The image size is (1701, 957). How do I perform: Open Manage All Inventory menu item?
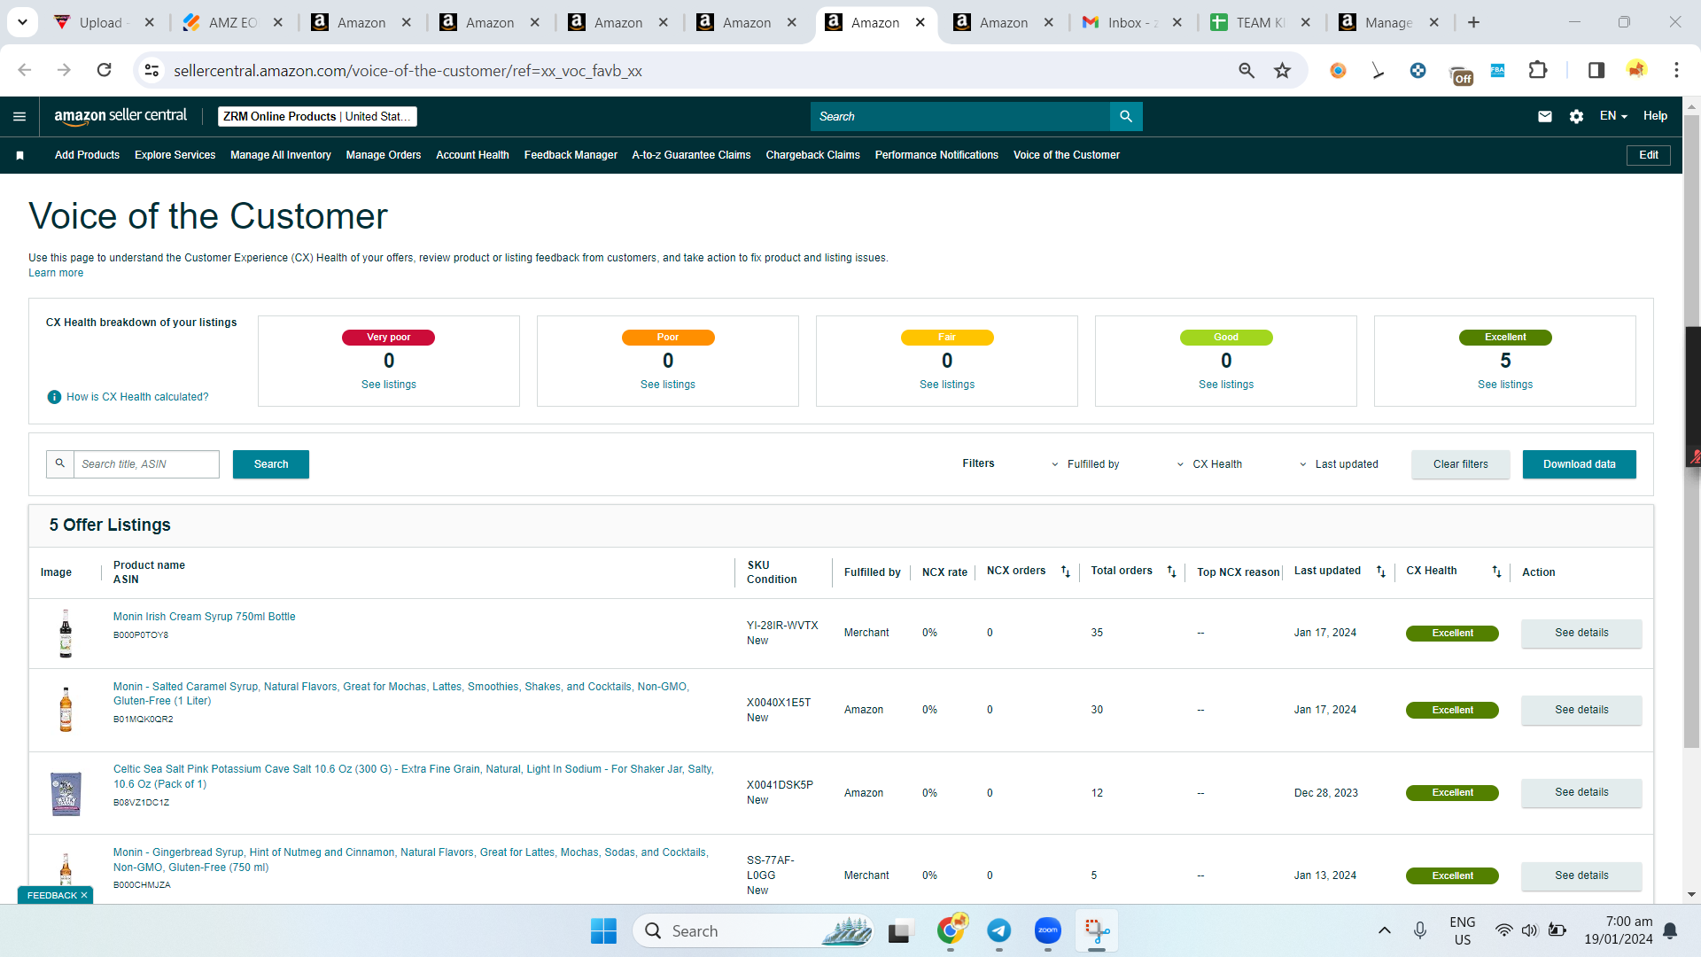281,155
